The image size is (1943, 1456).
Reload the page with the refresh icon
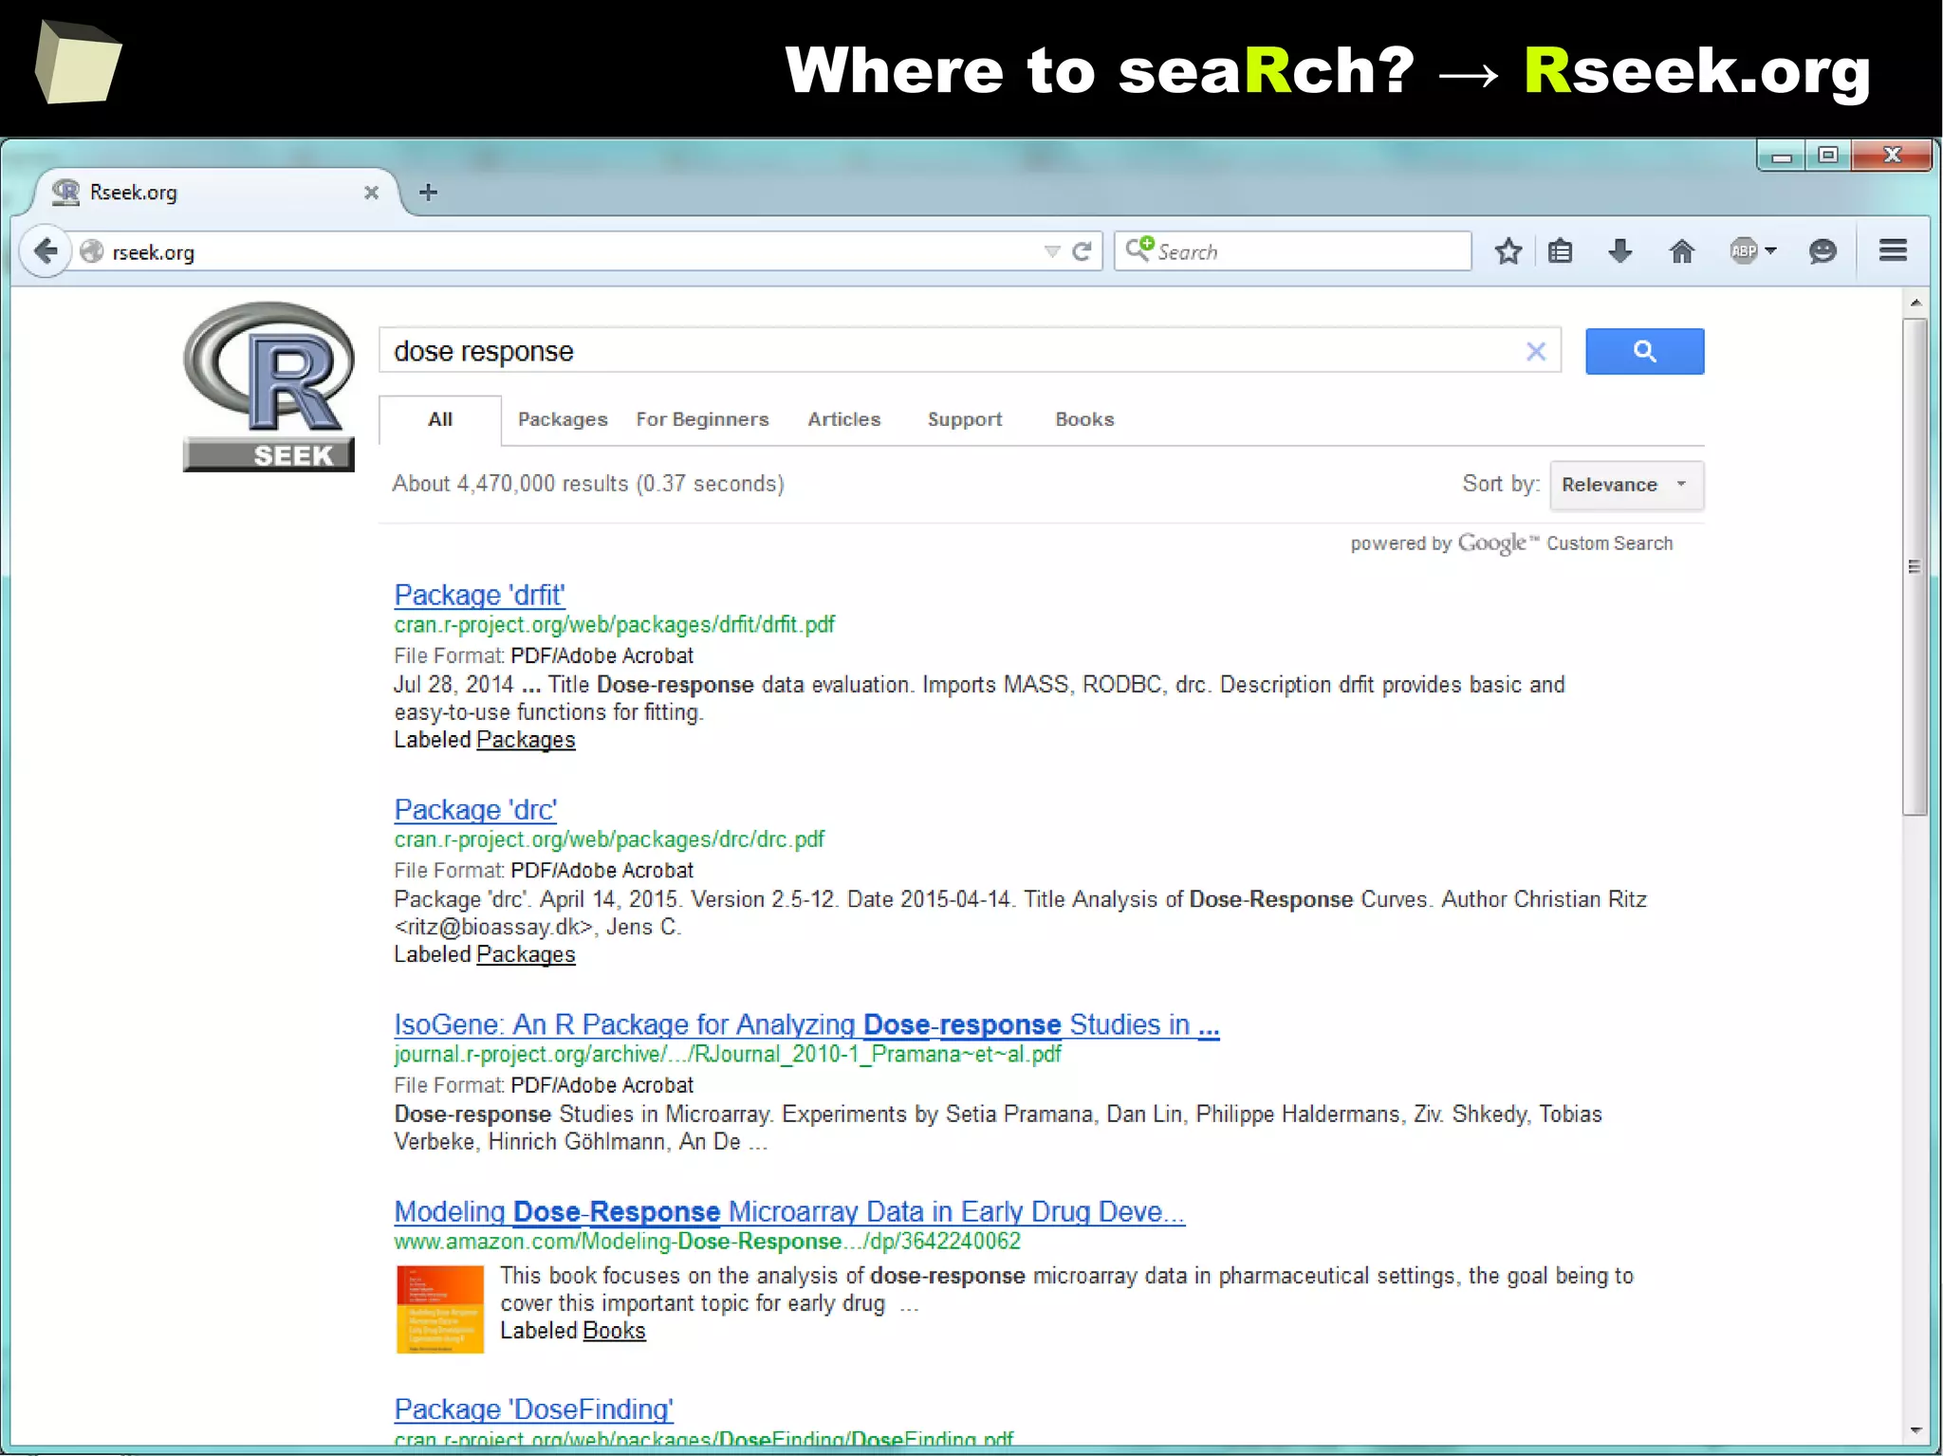point(1082,251)
